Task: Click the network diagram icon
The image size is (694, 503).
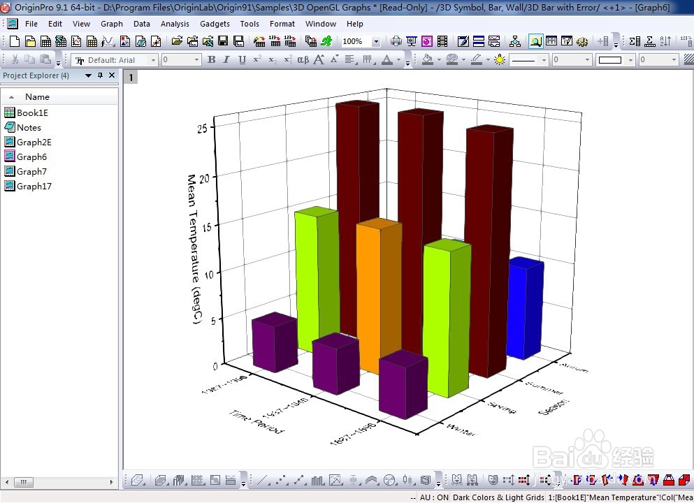Action: click(x=515, y=42)
